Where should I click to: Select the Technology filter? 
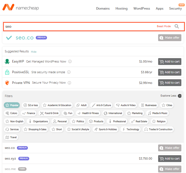point(131,129)
